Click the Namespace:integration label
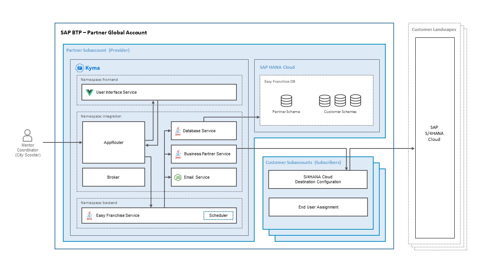 101,116
